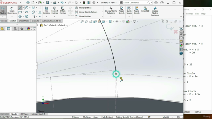Viewport: 212px width, 119px height.
Task: Open the Options gear icon
Action: [94, 3]
